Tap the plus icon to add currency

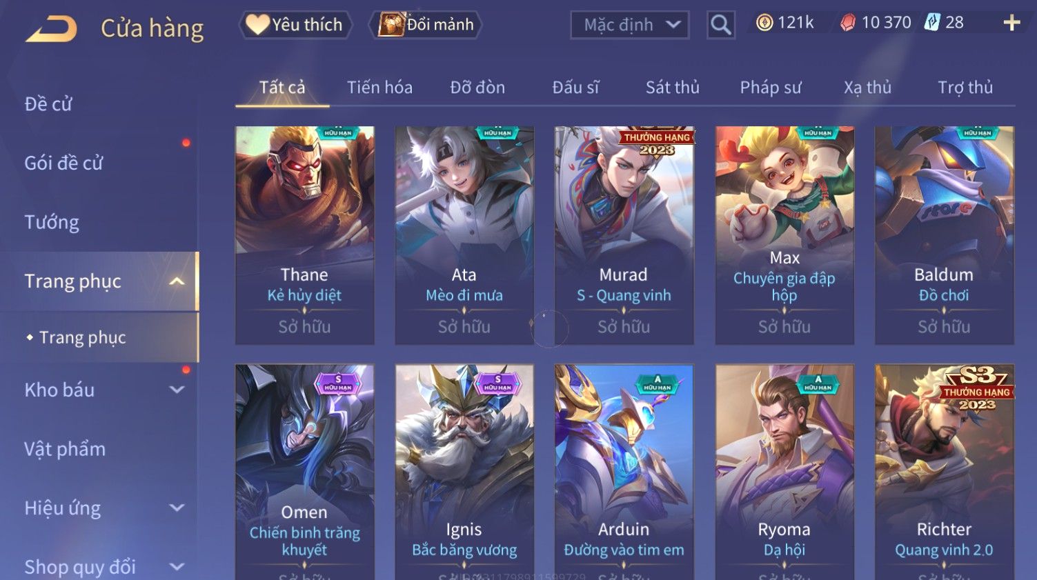click(1011, 23)
